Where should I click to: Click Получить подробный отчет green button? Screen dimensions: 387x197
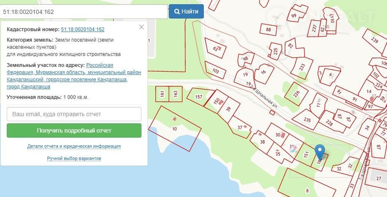[x=74, y=130]
